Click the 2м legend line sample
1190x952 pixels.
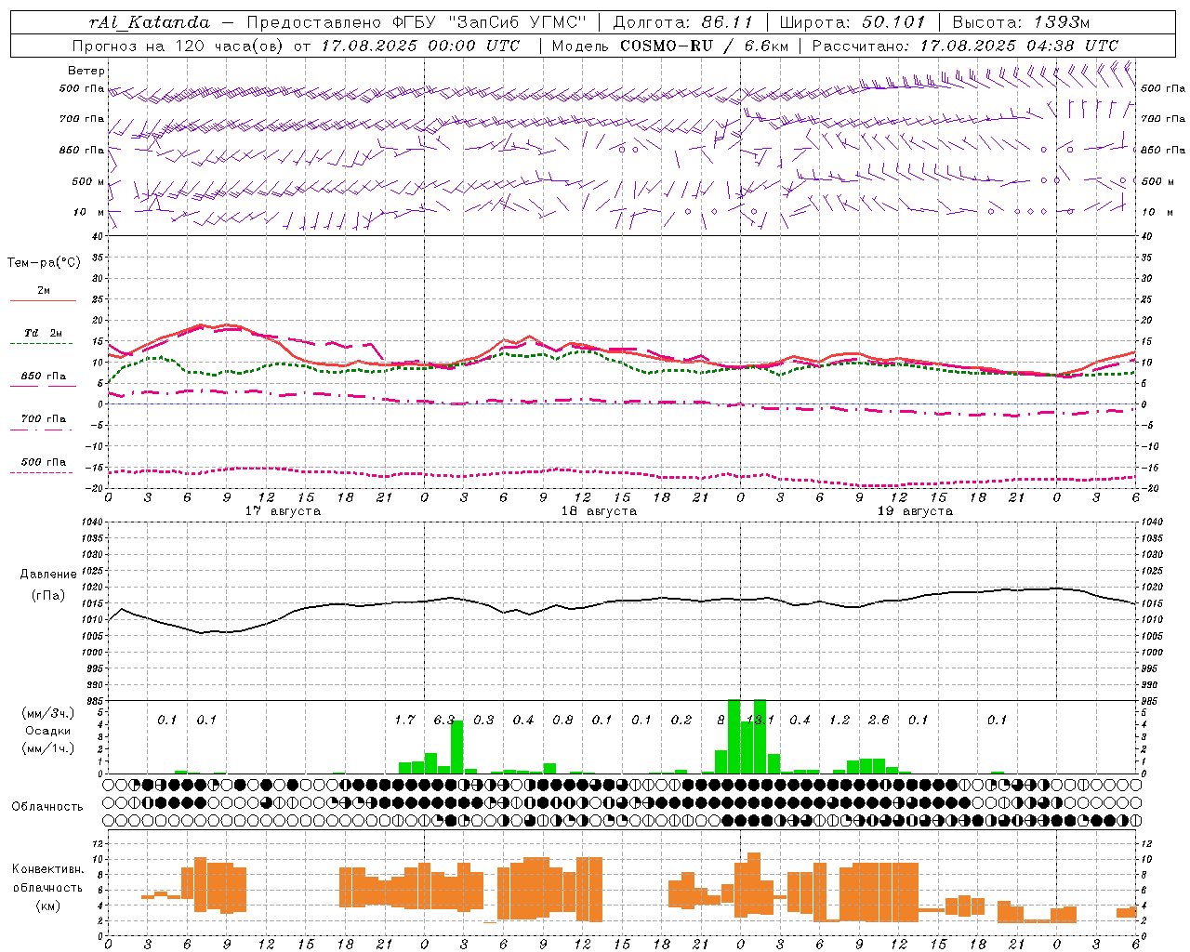(x=43, y=300)
